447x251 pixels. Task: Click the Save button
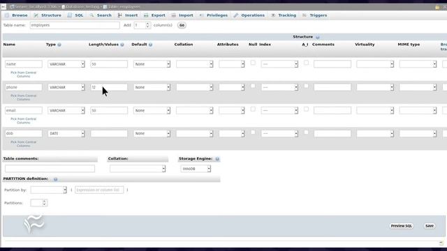(430, 226)
